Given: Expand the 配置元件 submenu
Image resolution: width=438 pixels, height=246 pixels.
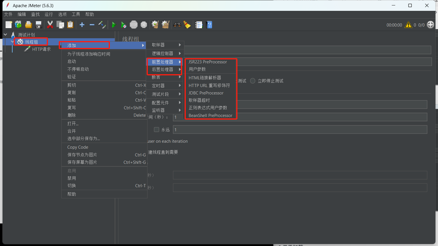Looking at the screenshot, I should pos(165,103).
